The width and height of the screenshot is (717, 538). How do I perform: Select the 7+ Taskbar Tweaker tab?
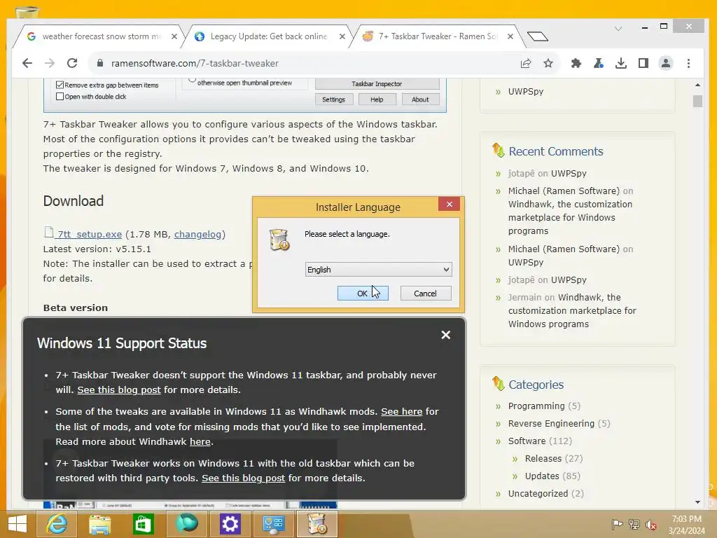point(435,36)
